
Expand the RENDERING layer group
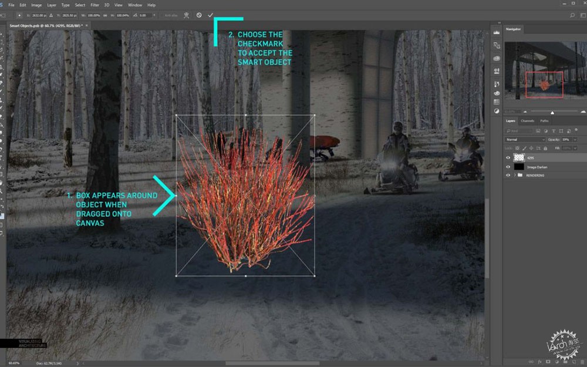[515, 175]
